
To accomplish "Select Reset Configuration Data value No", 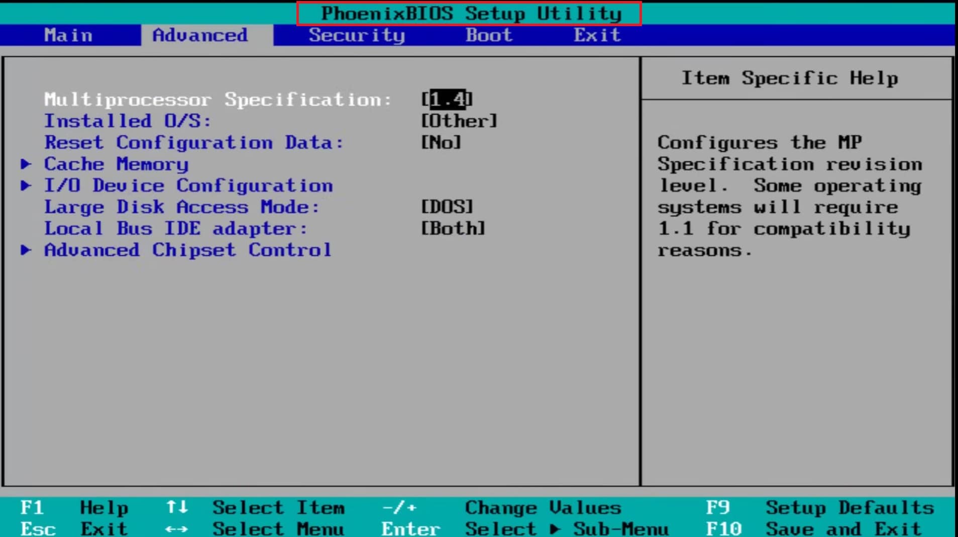I will [x=441, y=142].
